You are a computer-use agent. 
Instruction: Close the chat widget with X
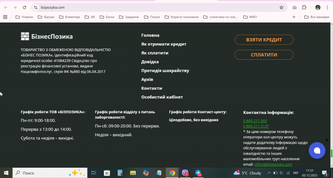coord(327,140)
